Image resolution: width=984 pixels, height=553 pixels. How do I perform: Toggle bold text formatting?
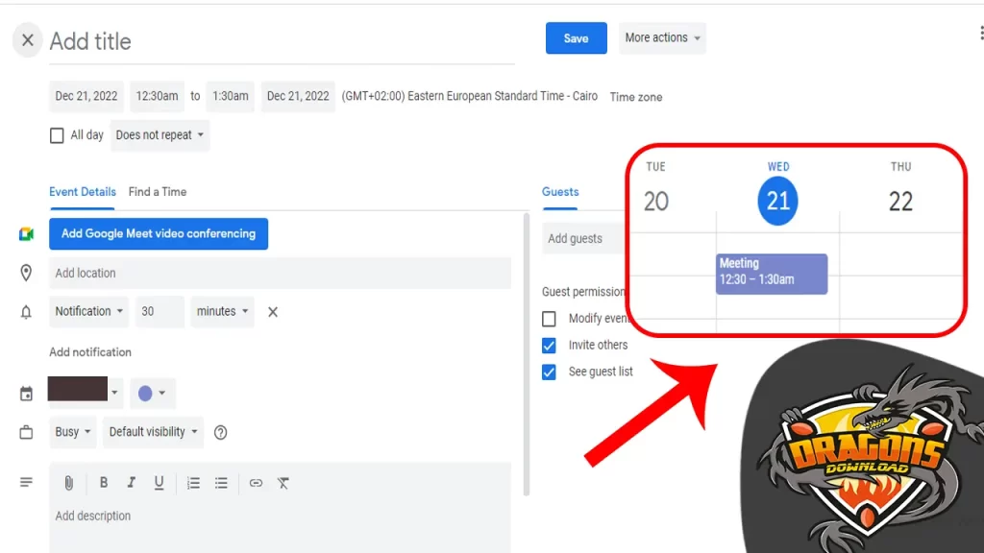[x=104, y=483]
